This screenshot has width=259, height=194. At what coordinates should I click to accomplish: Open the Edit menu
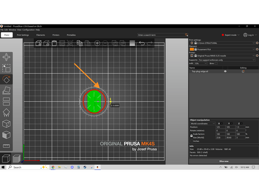click(x=6, y=30)
